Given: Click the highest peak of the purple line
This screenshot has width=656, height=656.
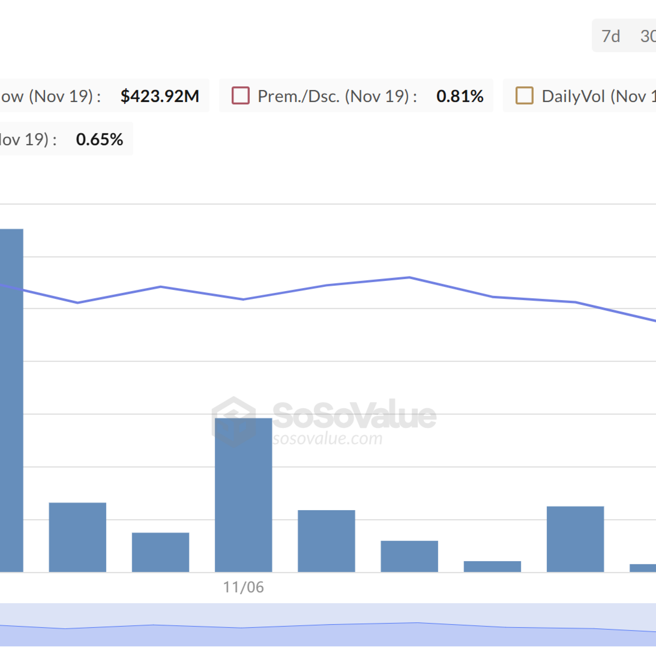Looking at the screenshot, I should click(409, 278).
